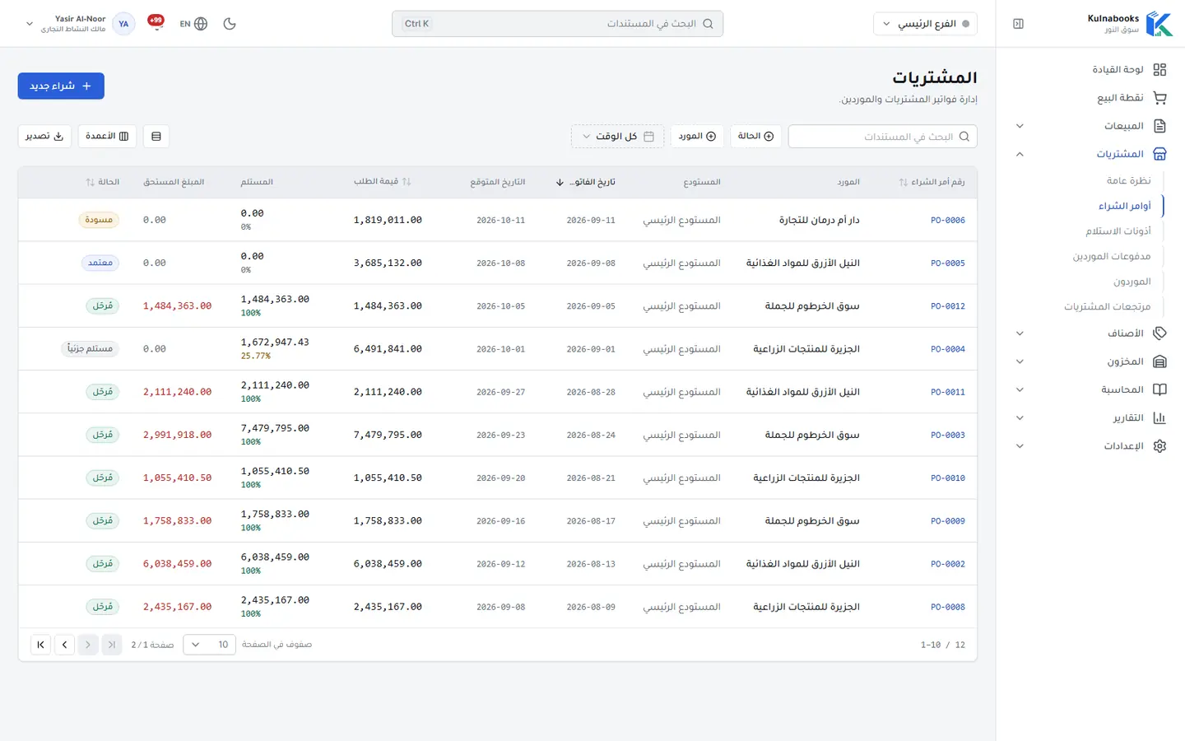Open notifications with the 99+ badge
The width and height of the screenshot is (1185, 741).
pos(156,21)
